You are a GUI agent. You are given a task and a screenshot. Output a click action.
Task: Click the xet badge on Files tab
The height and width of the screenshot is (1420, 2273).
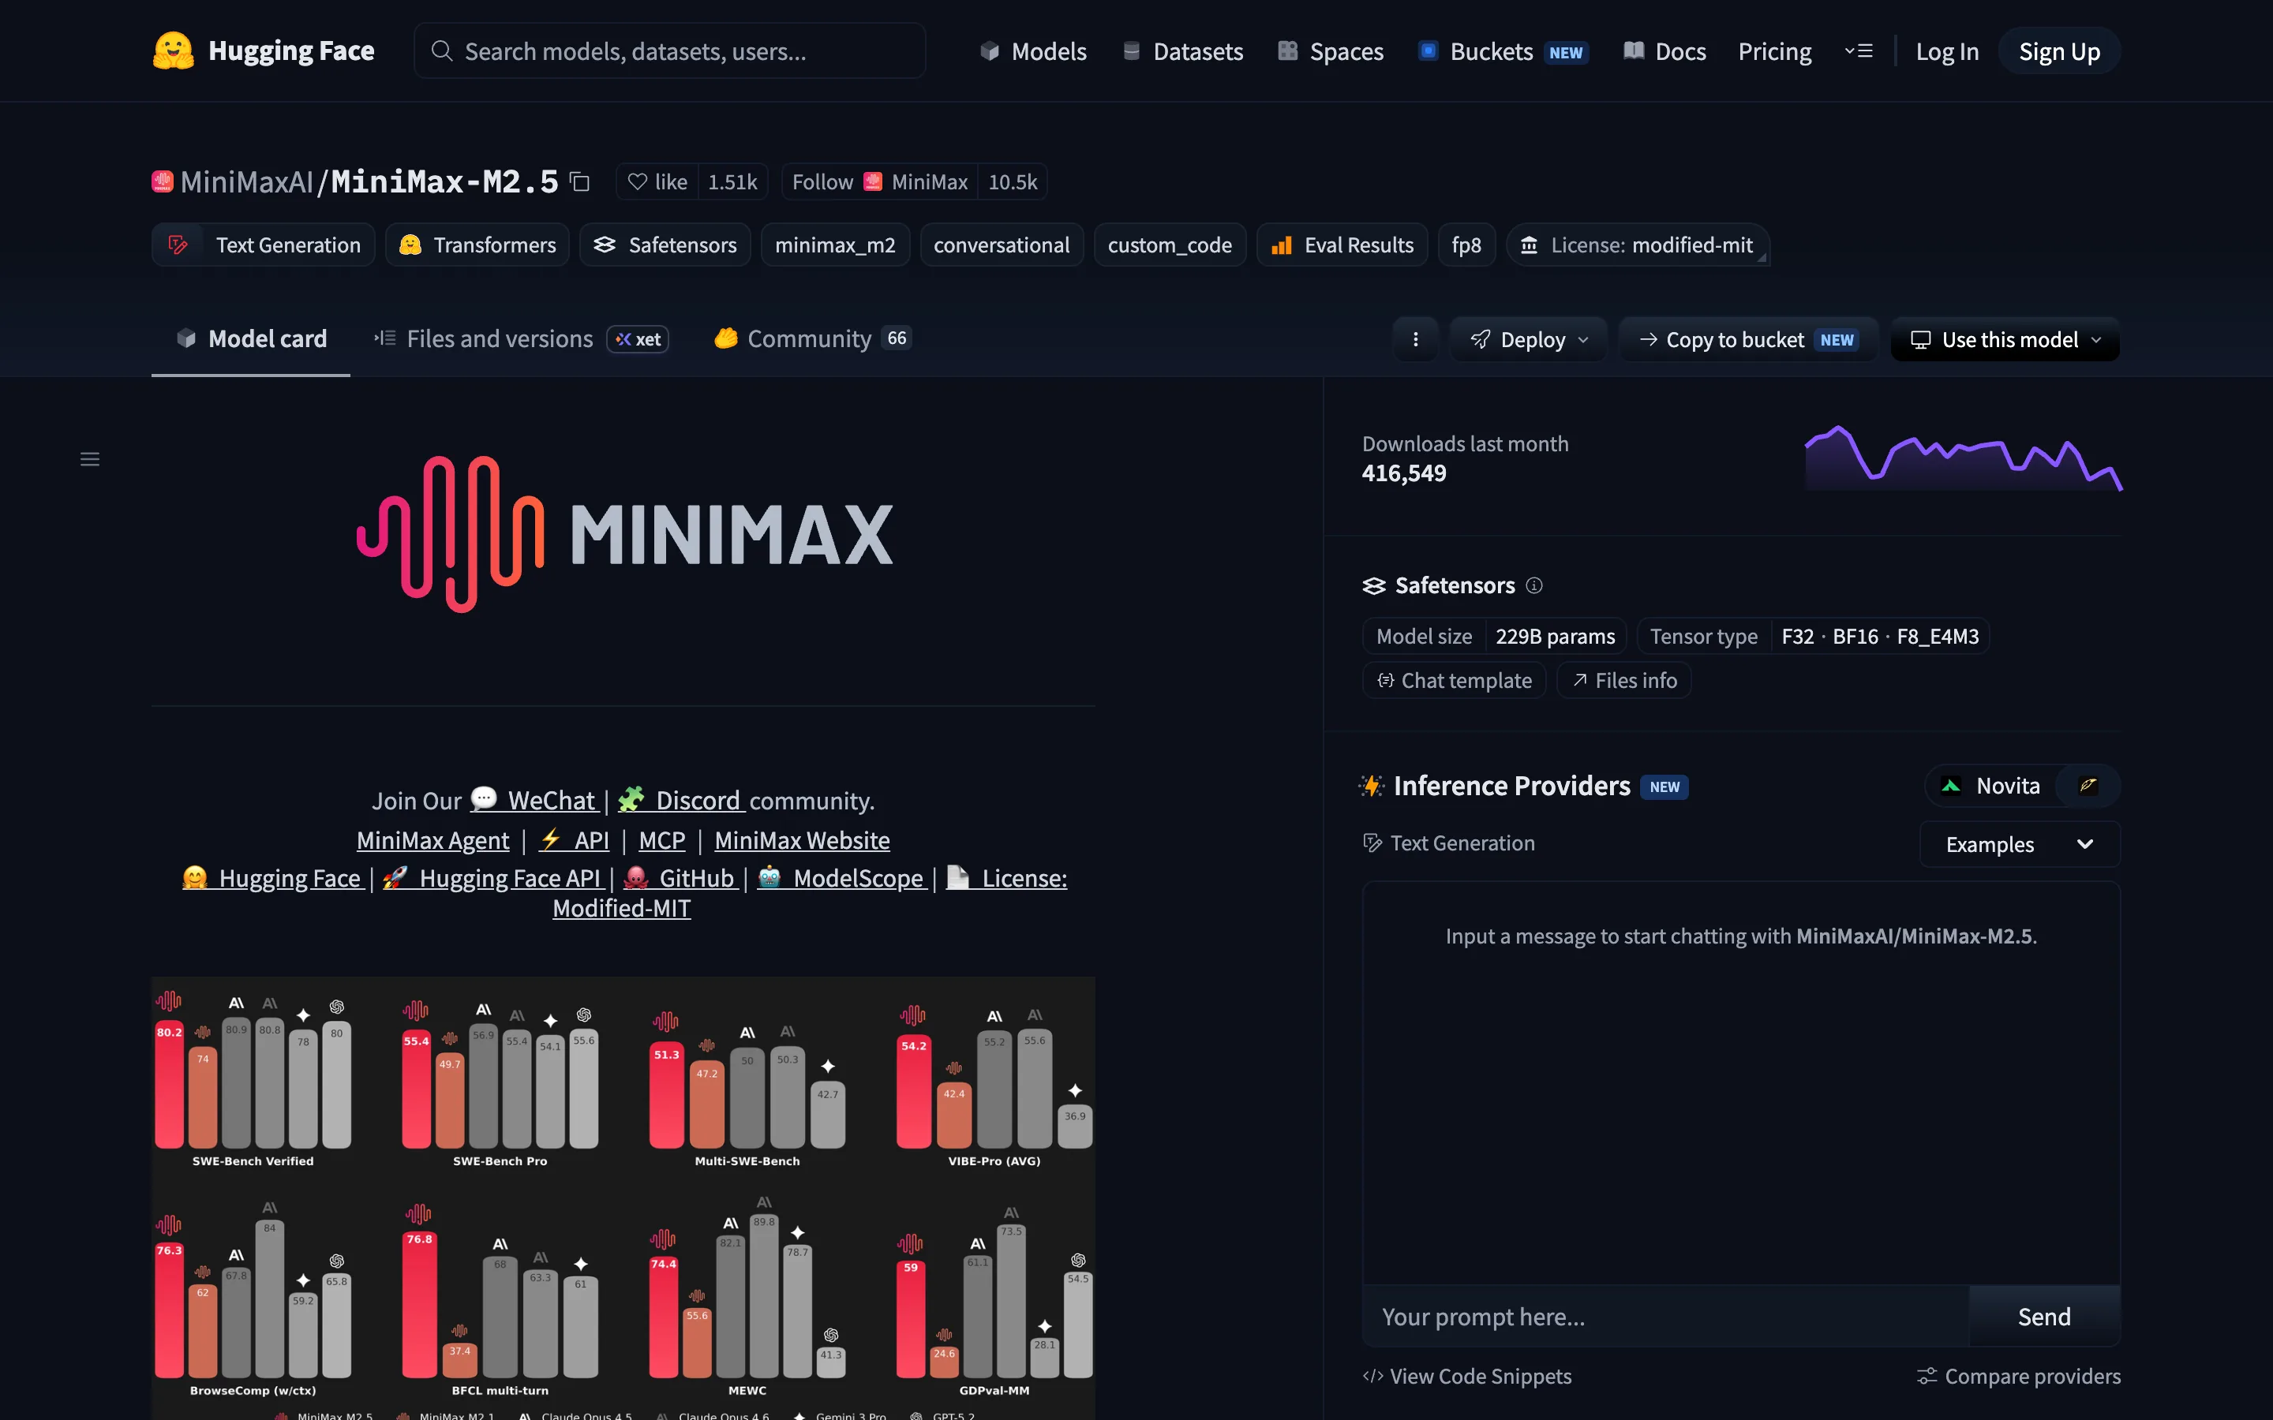(638, 339)
